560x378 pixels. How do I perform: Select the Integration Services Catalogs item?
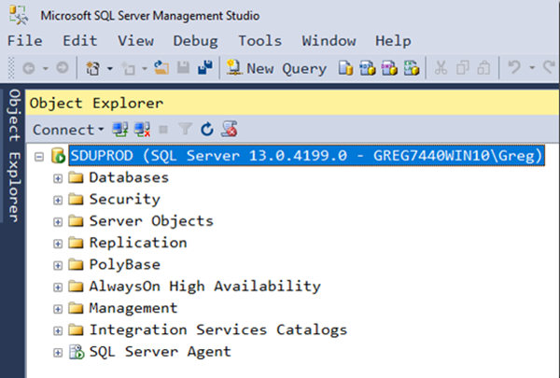[217, 330]
